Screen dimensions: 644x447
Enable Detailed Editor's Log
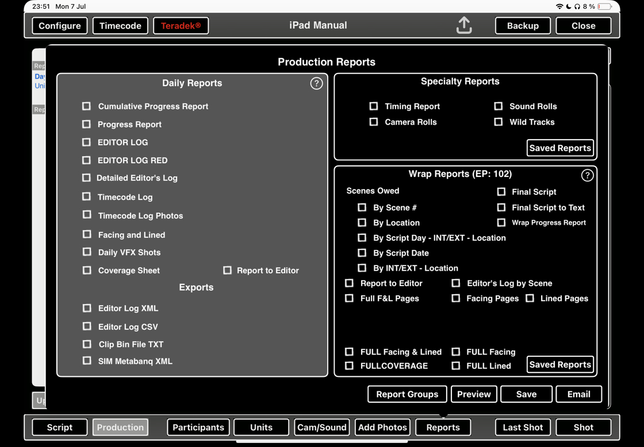pos(86,178)
